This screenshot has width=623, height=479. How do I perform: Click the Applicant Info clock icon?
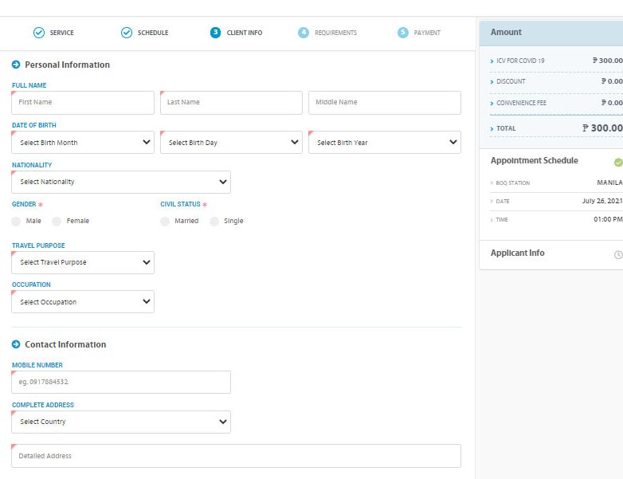click(618, 254)
